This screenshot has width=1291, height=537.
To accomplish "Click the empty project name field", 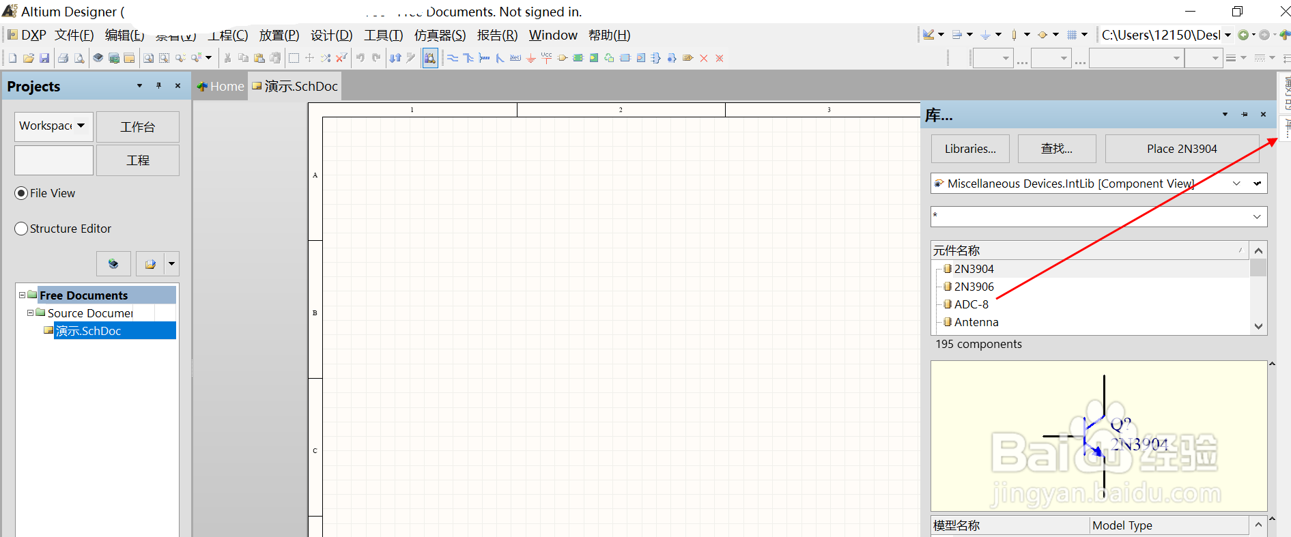I will click(x=54, y=160).
